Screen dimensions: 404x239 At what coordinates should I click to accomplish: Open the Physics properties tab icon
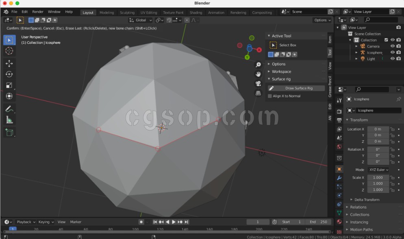(339, 196)
